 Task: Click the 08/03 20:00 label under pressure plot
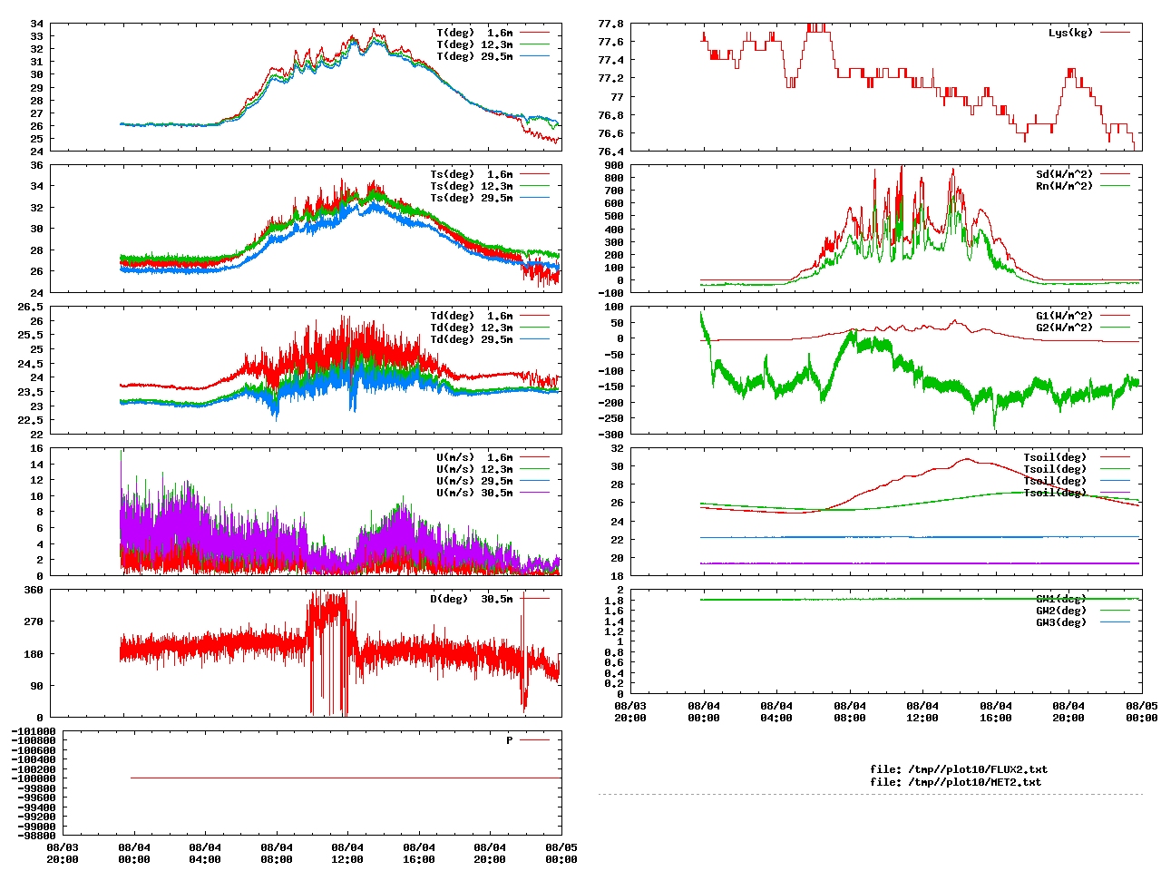63,853
